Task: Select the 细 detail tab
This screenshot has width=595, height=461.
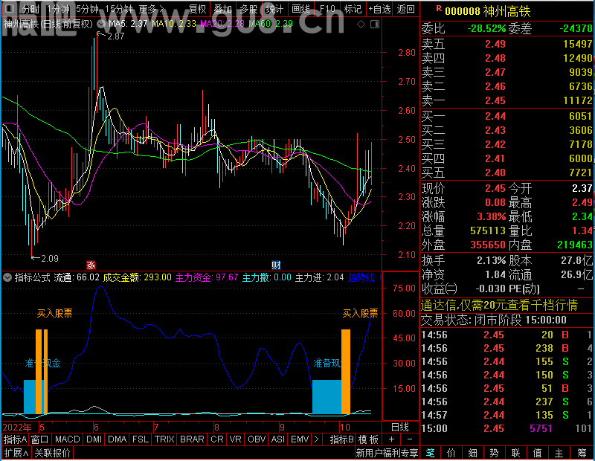Action: [473, 453]
